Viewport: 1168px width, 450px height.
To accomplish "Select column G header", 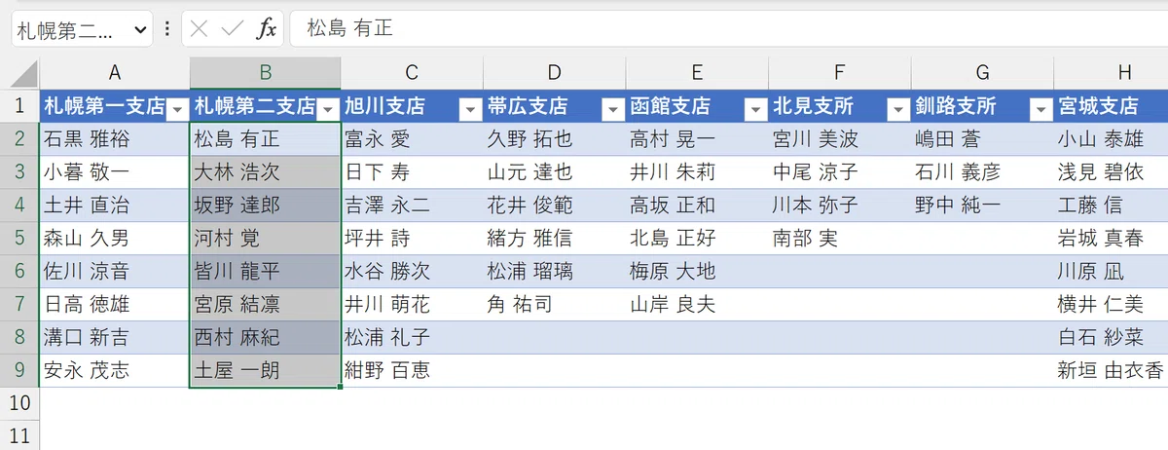I will coord(981,72).
